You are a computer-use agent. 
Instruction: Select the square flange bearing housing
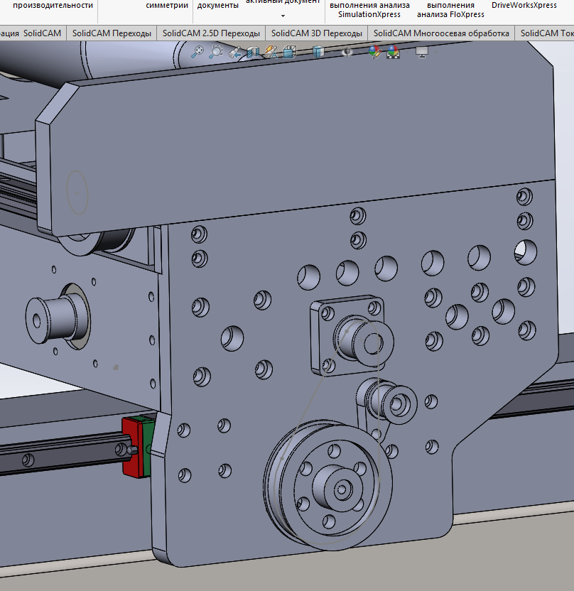(x=347, y=335)
